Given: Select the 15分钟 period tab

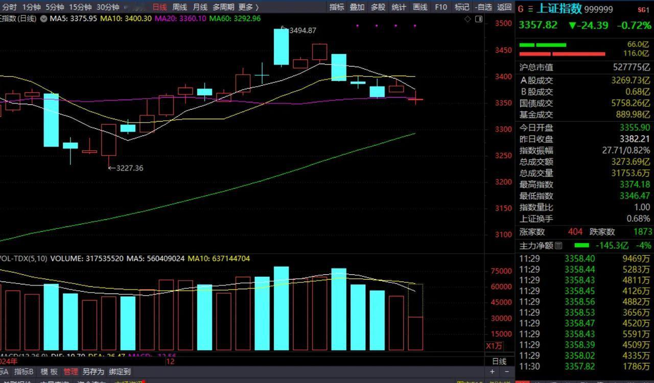Looking at the screenshot, I should click(x=80, y=7).
